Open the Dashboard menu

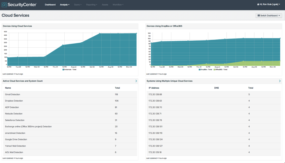click(x=50, y=5)
